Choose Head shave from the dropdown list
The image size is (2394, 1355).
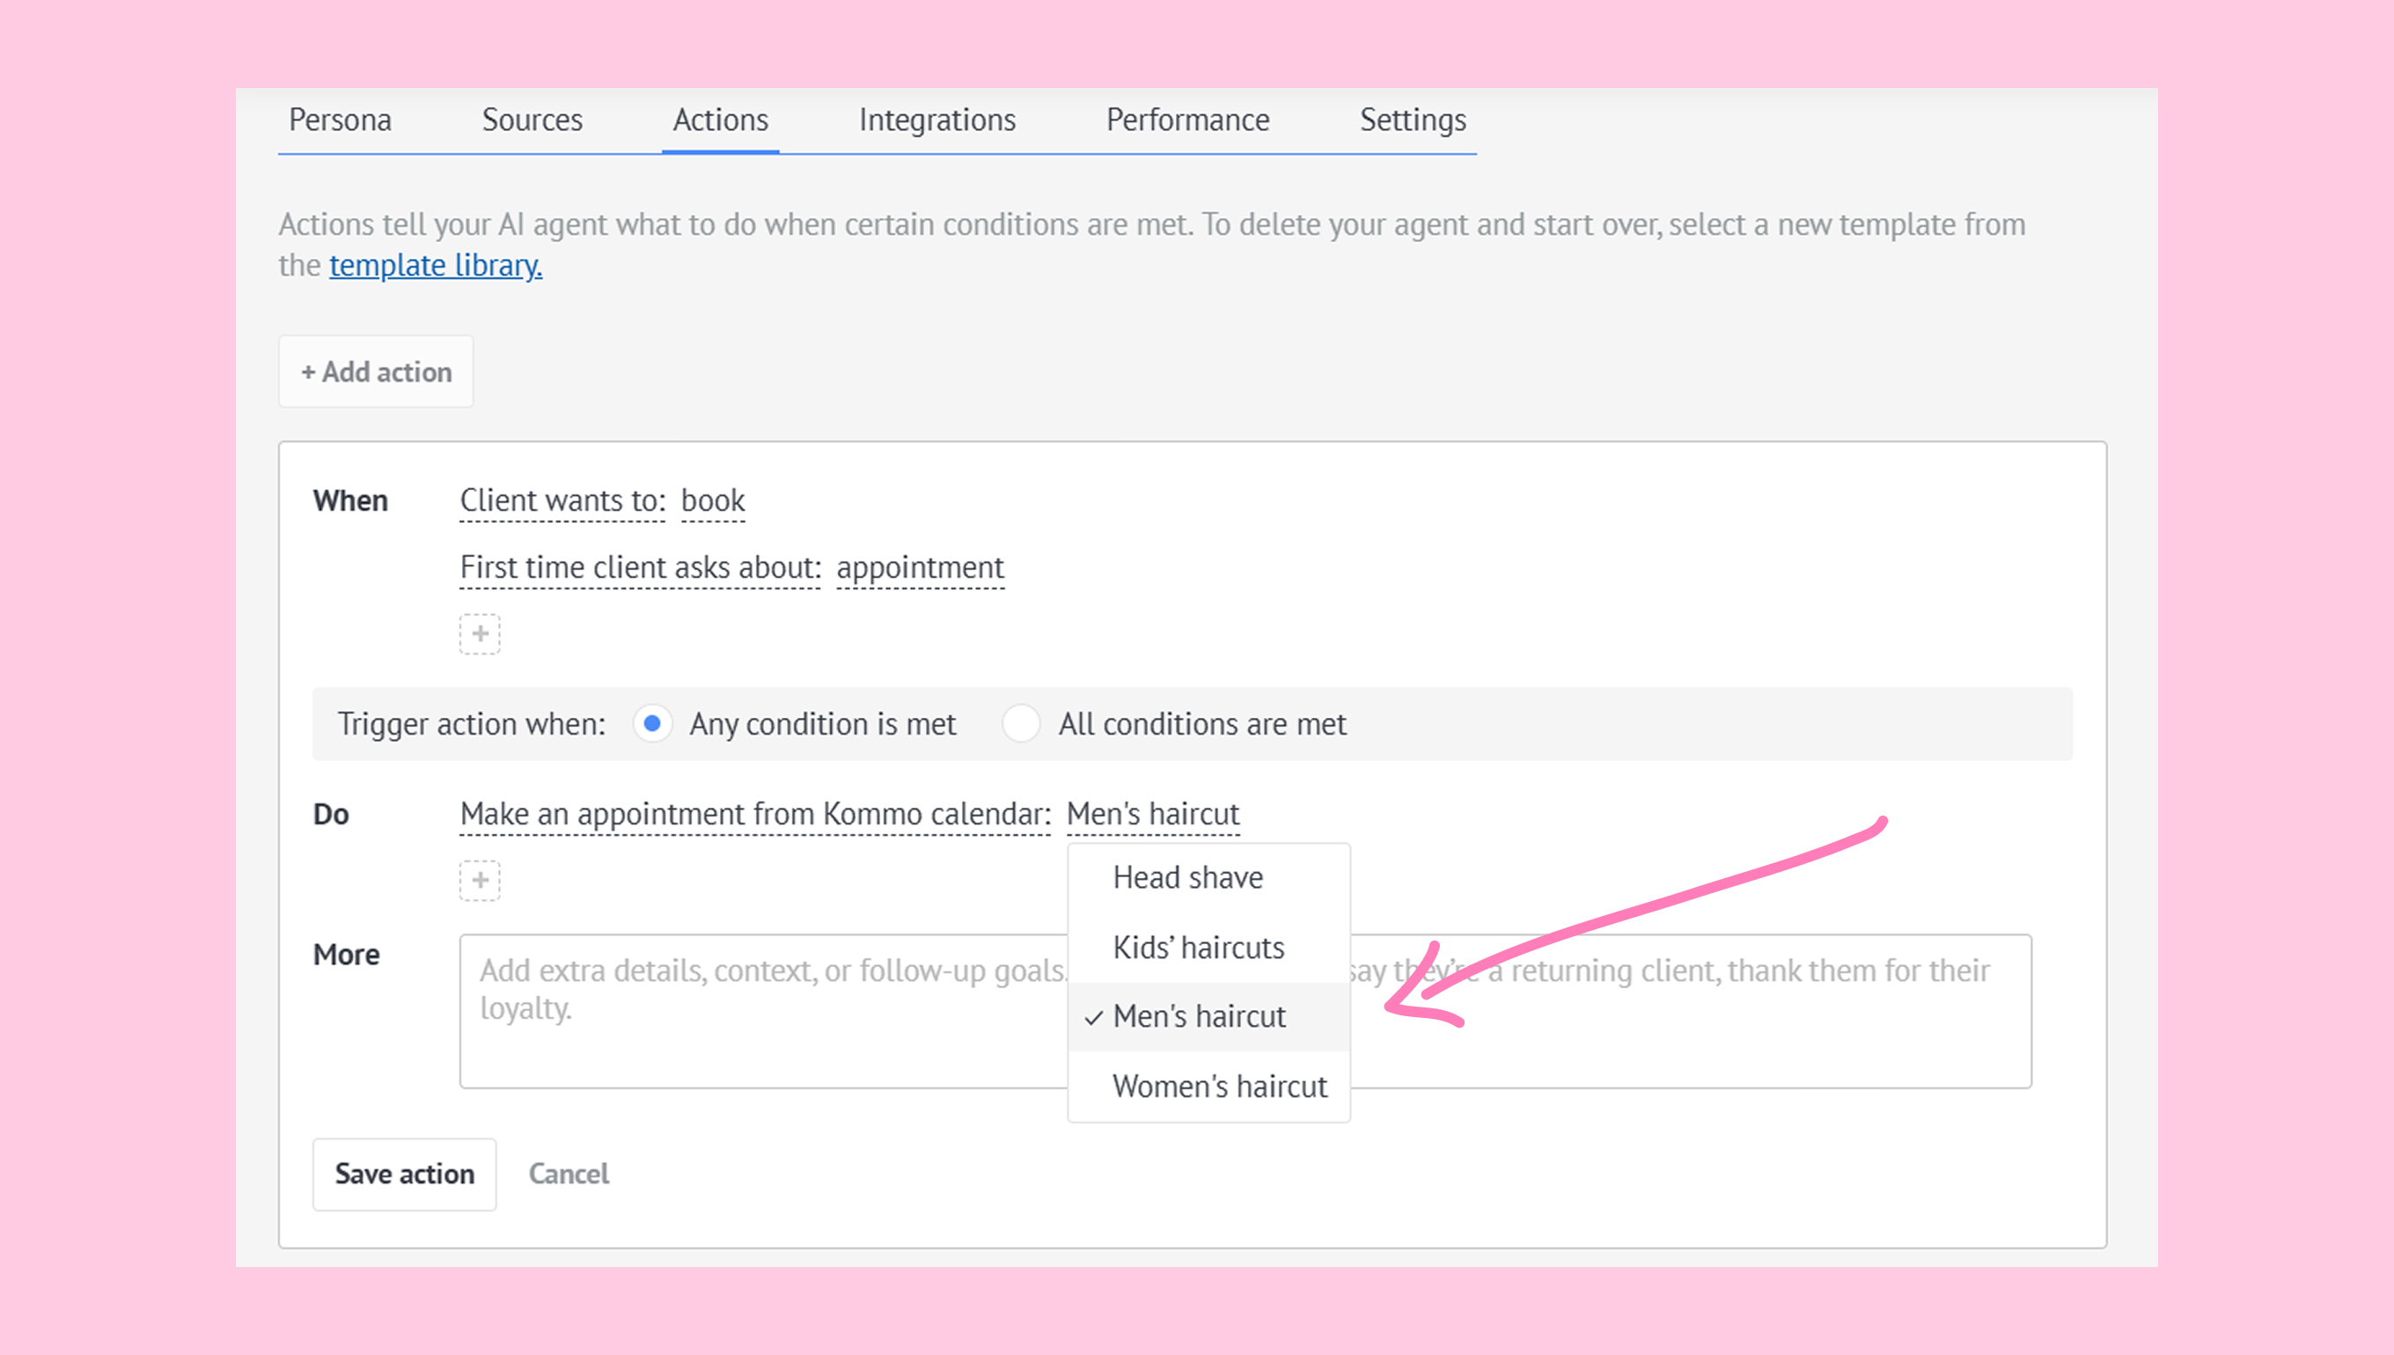[x=1187, y=877]
